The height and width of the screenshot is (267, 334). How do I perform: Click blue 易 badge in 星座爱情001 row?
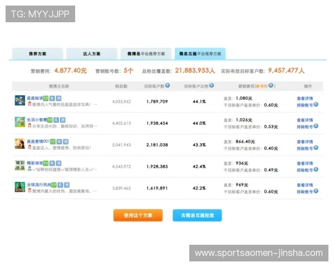point(59,142)
